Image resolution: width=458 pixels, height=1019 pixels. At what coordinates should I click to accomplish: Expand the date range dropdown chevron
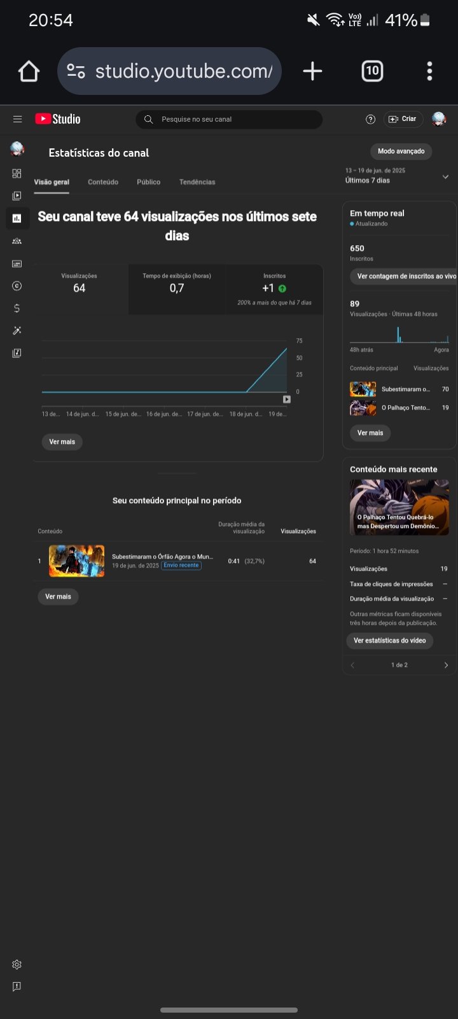click(445, 176)
